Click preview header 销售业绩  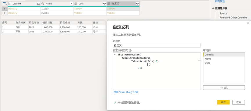68,23
